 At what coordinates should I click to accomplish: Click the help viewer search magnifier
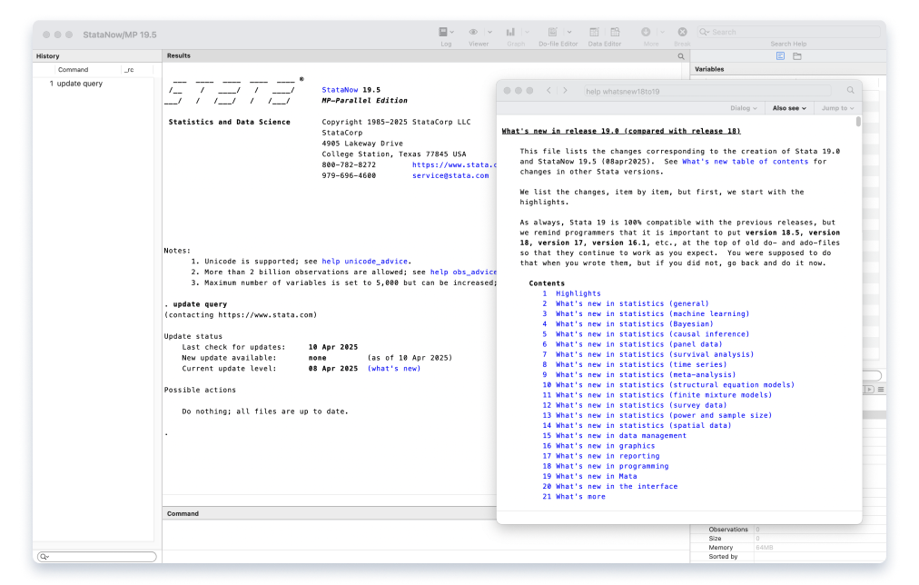point(850,90)
